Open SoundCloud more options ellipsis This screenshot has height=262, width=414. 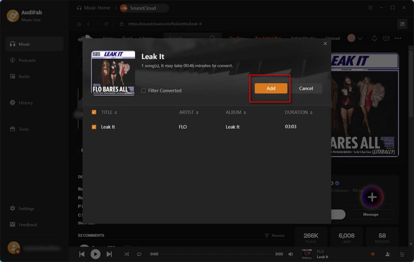tap(398, 38)
